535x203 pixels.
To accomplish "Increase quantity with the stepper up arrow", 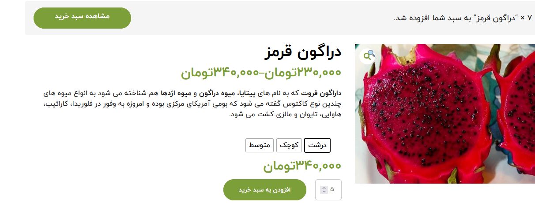I will [324, 188].
